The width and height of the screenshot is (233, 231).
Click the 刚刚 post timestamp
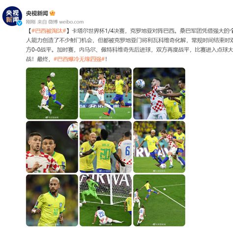30,22
